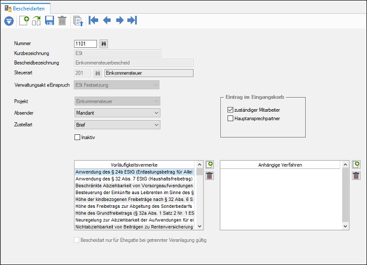Jump to the first record
Image resolution: width=367 pixels, height=265 pixels.
point(93,20)
